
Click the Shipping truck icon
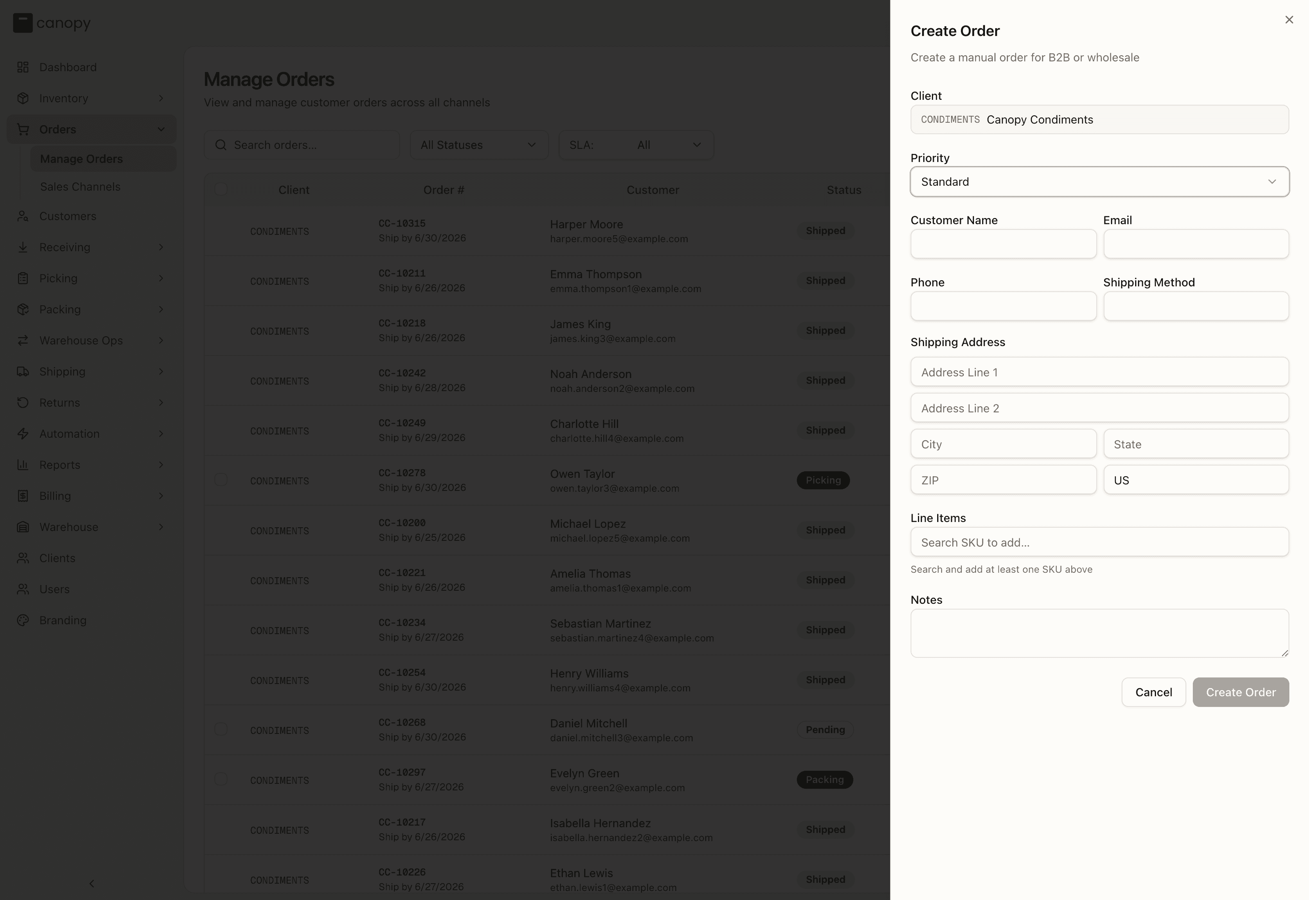(22, 371)
